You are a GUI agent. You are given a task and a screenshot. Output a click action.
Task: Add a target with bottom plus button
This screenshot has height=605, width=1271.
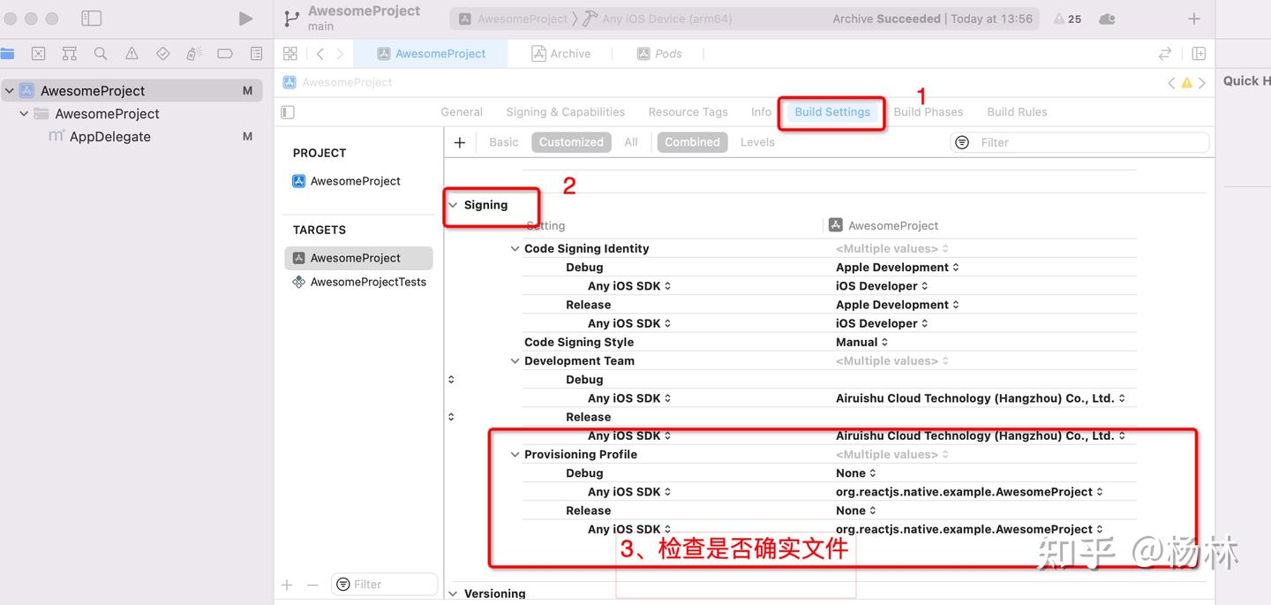point(287,585)
